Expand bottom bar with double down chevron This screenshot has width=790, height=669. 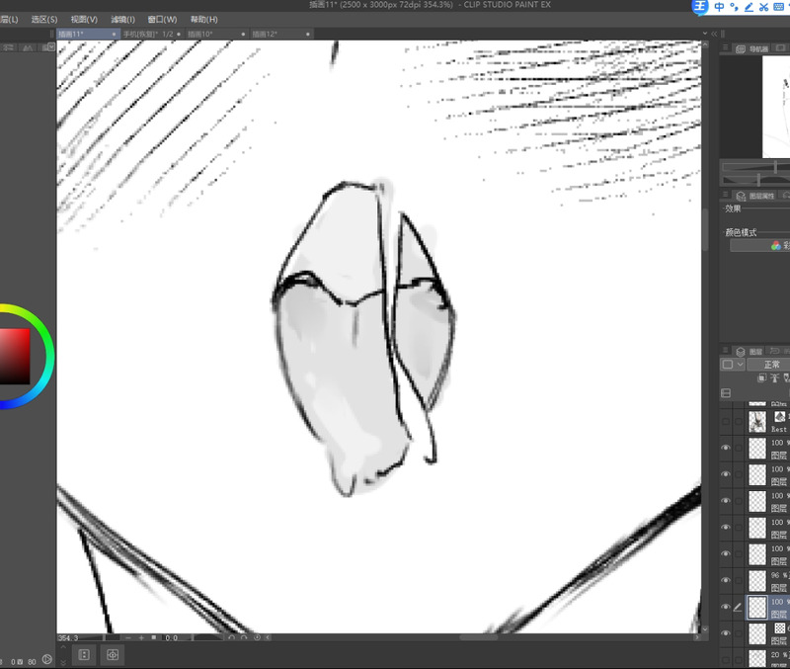(x=63, y=662)
